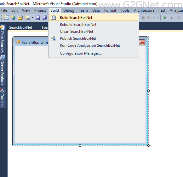The height and width of the screenshot is (177, 183).
Task: Click the Save All multi-disk icon
Action: point(45,18)
